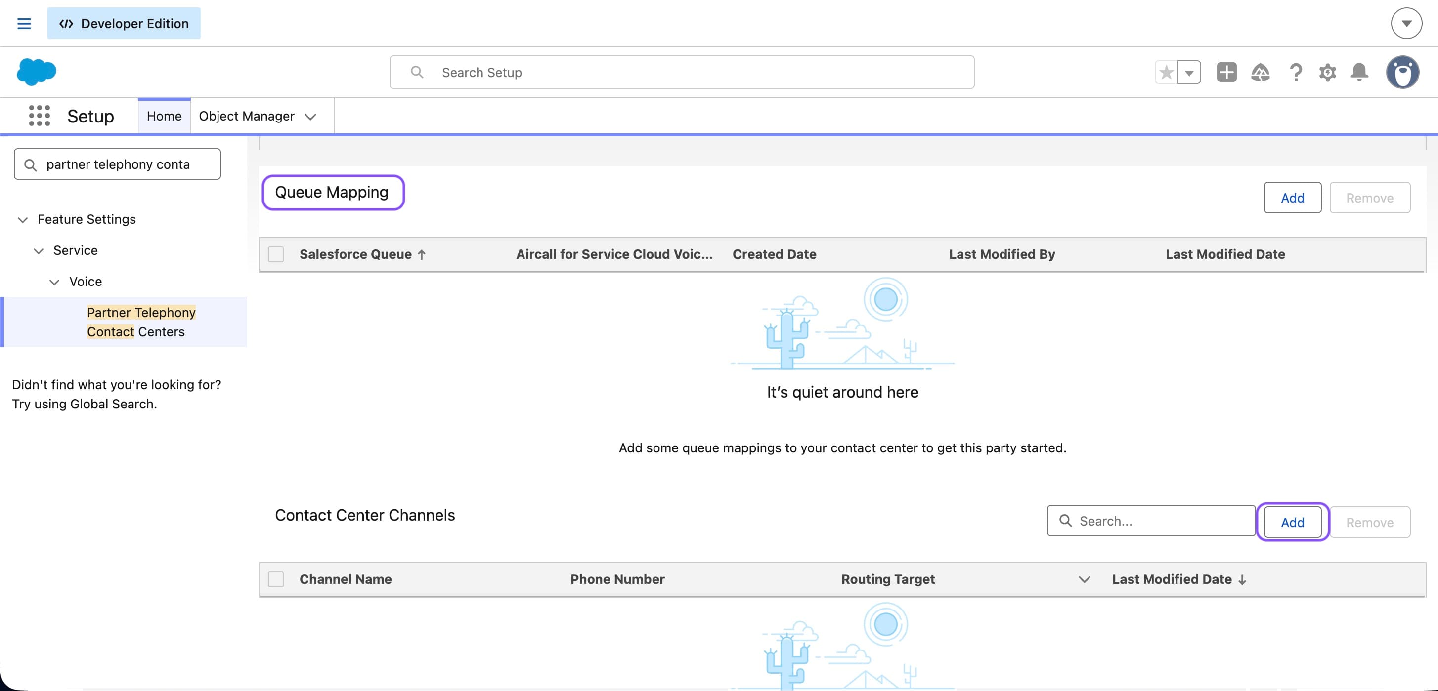1438x691 pixels.
Task: Open the Object Manager tab
Action: (x=247, y=116)
